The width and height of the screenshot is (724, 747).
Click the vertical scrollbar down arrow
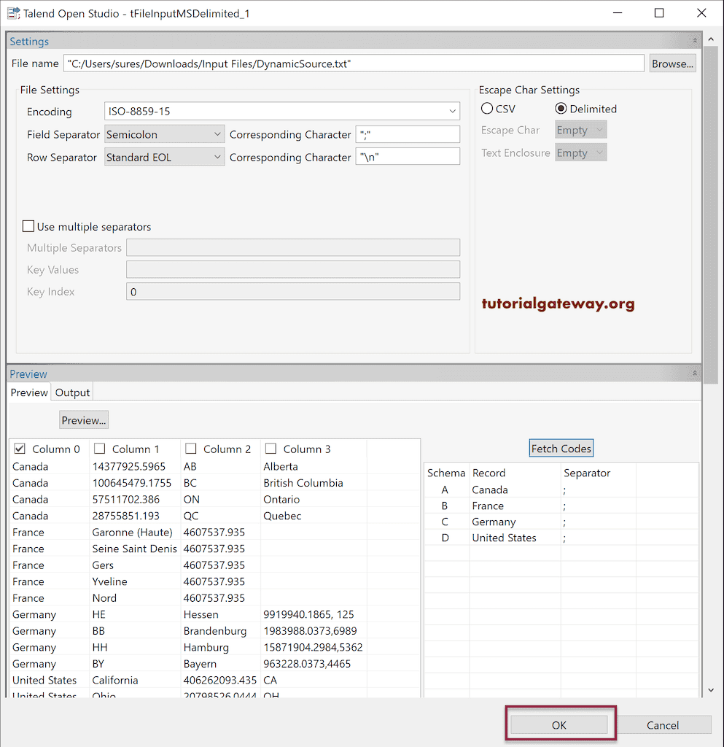(710, 689)
